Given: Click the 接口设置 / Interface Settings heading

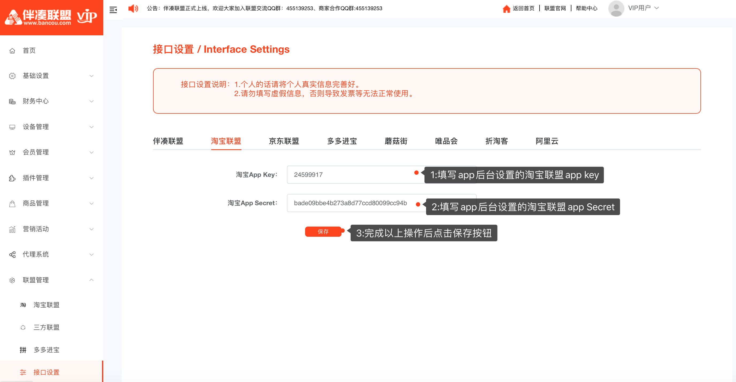Looking at the screenshot, I should click(x=221, y=49).
